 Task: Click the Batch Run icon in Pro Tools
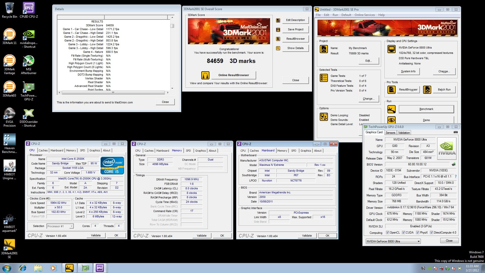click(427, 89)
